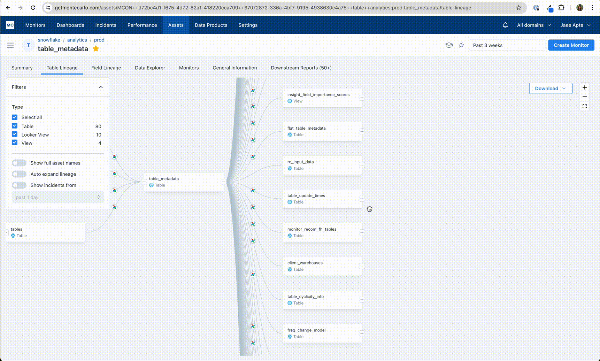Toggle the favorite star for table_metadata
The image size is (600, 361).
tap(96, 49)
